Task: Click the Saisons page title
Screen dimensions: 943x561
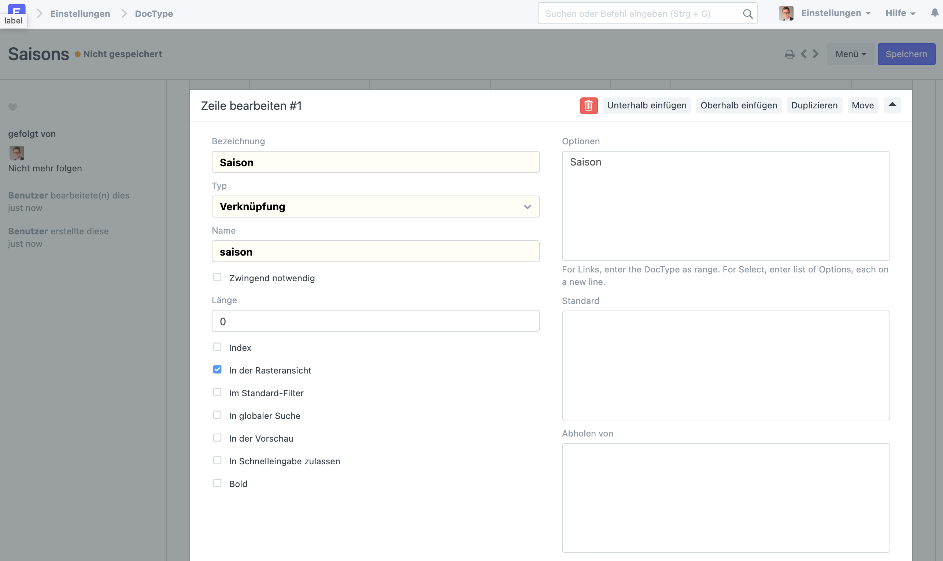Action: [x=38, y=54]
